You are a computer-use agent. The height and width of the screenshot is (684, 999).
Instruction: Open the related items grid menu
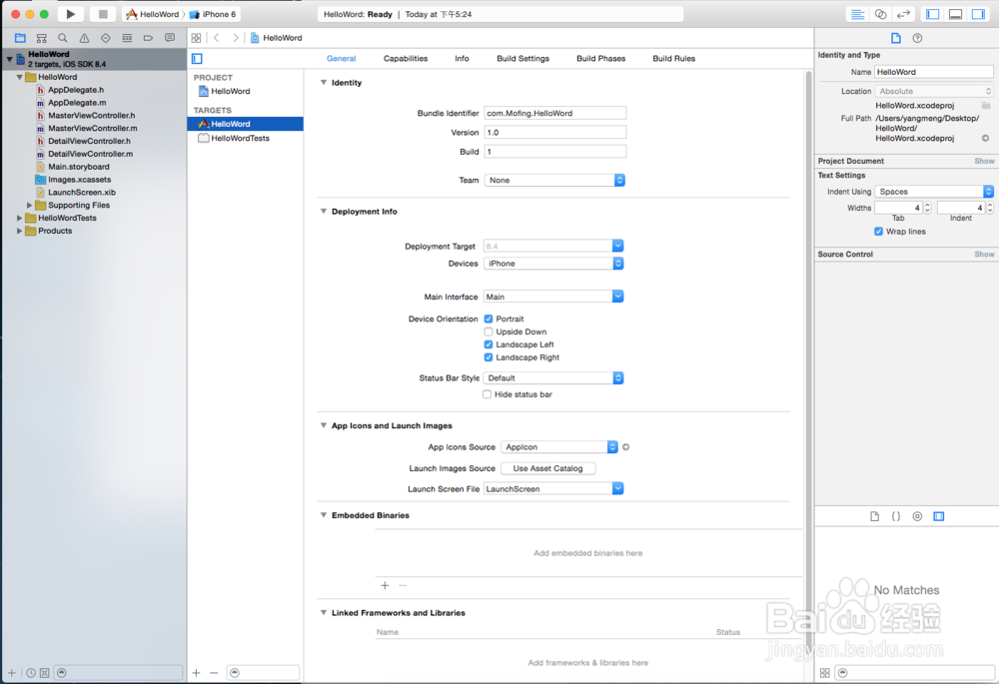(196, 38)
